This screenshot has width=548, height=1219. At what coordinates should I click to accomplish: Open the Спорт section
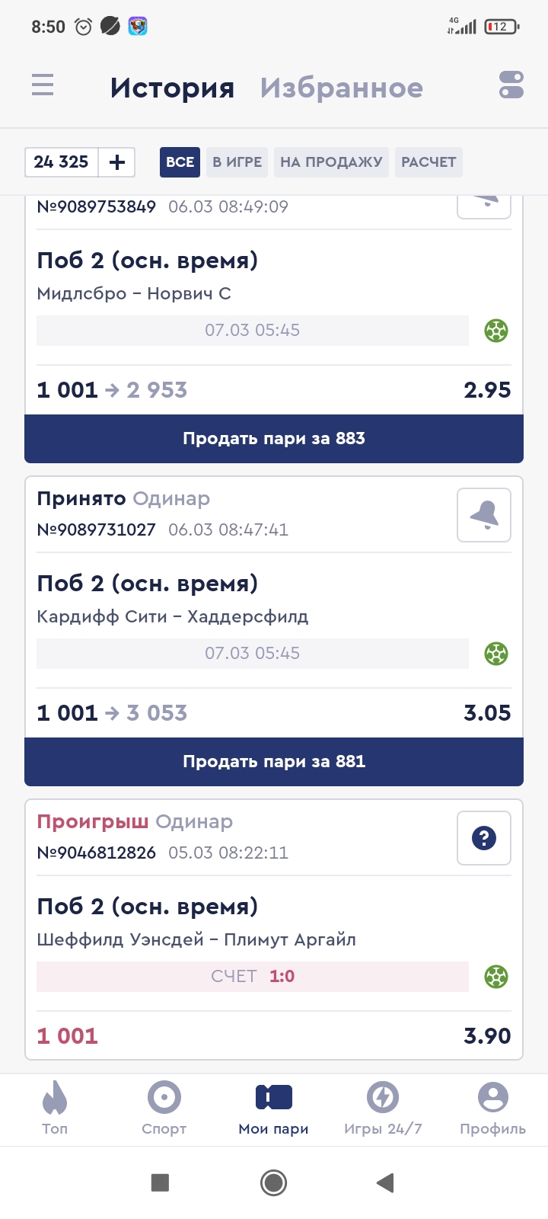(164, 1109)
